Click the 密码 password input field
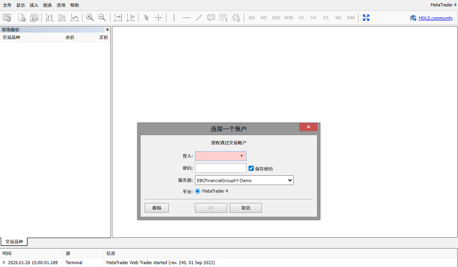Viewport: 458px width, 267px height. coord(220,168)
